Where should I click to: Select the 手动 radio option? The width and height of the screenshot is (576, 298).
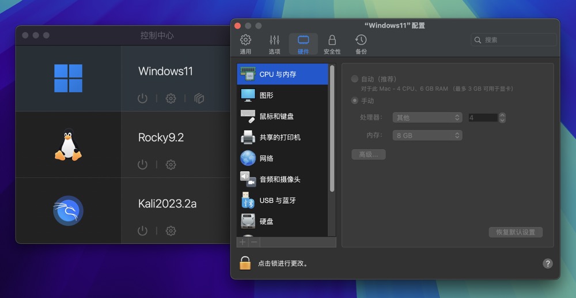(355, 101)
